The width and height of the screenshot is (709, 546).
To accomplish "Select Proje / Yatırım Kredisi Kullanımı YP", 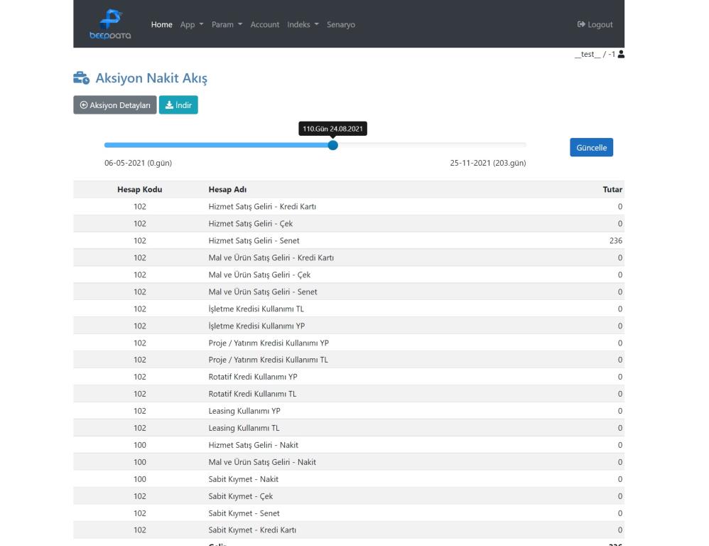I will click(349, 343).
